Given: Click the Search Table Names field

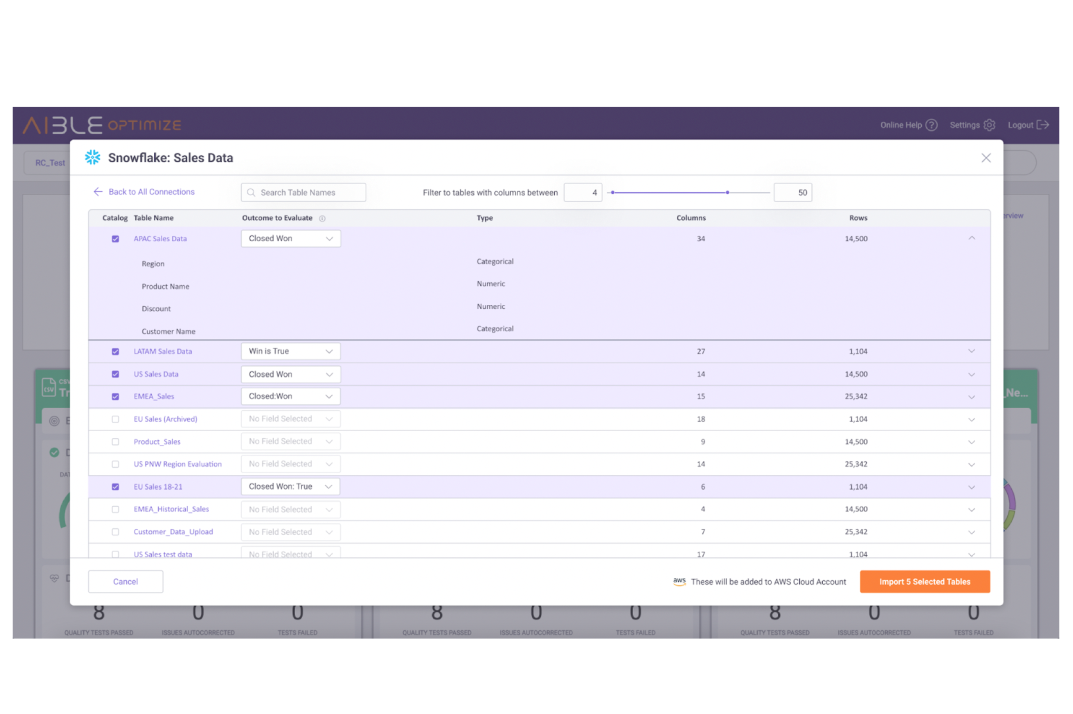Looking at the screenshot, I should click(x=303, y=193).
